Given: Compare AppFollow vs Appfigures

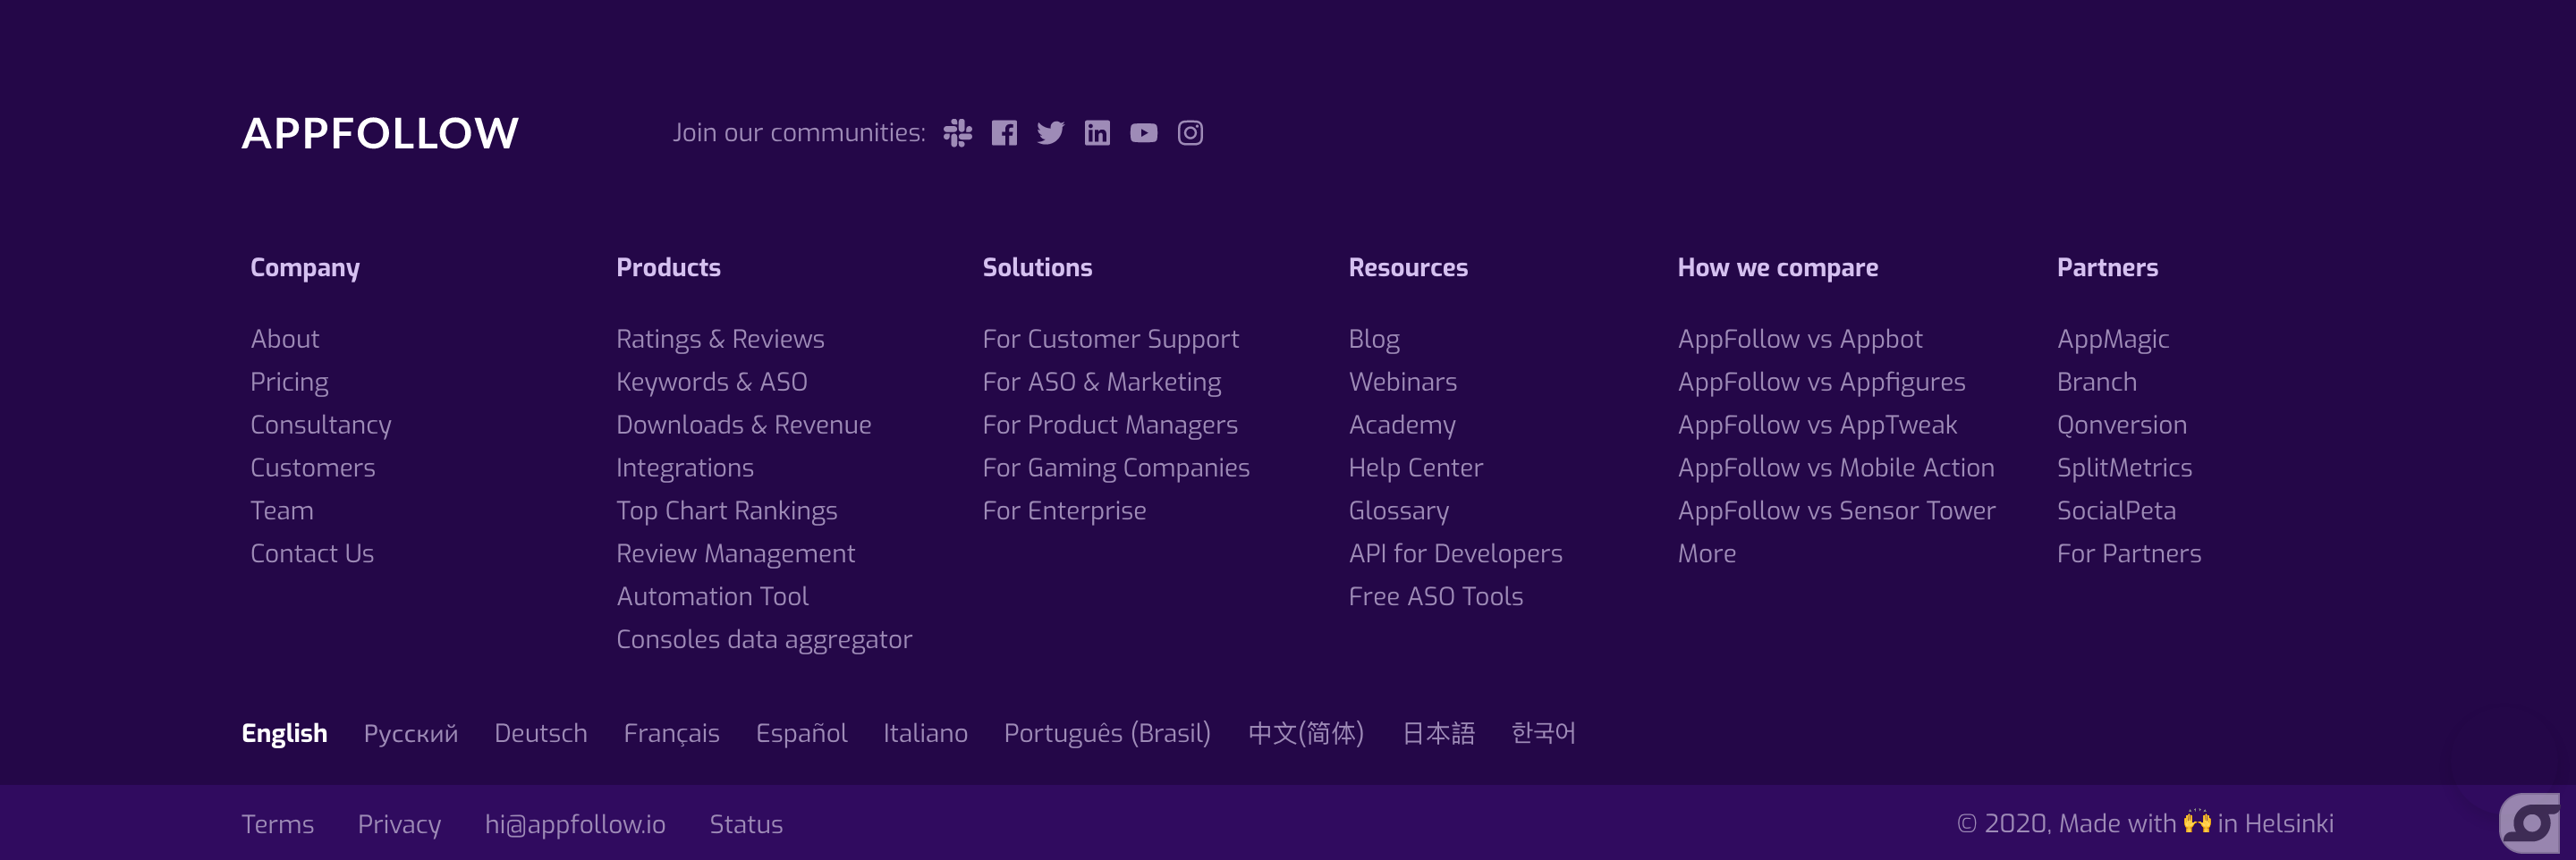Looking at the screenshot, I should coord(1821,382).
